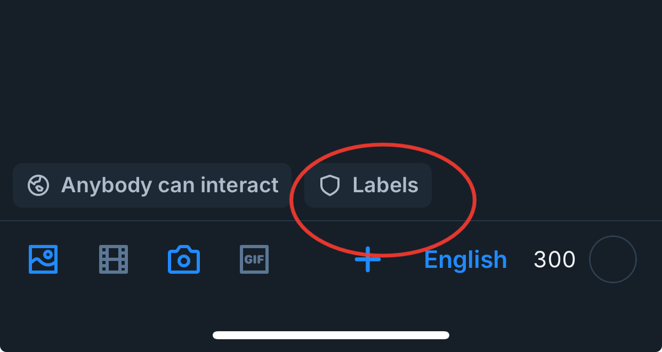Open the English post language selector
Viewport: 662px width, 352px height.
(x=465, y=260)
